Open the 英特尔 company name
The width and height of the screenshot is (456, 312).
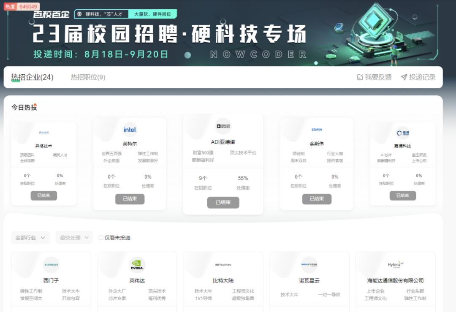click(130, 144)
